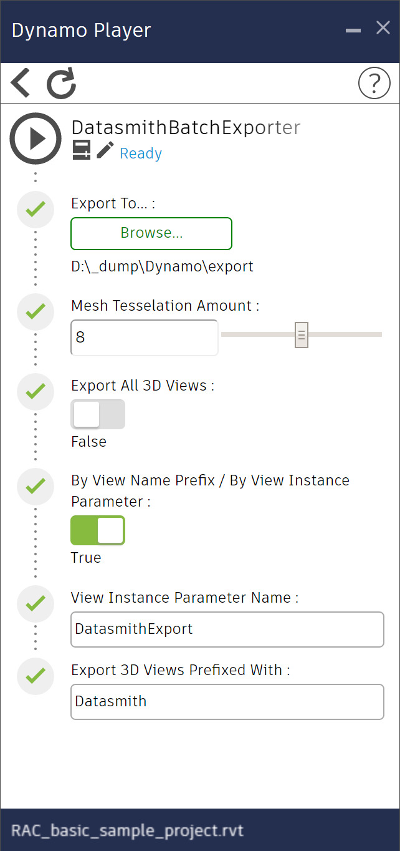Screen dimensions: 400x851
Task: Click the Mesh Tesselation Amount number field
Action: pos(144,338)
